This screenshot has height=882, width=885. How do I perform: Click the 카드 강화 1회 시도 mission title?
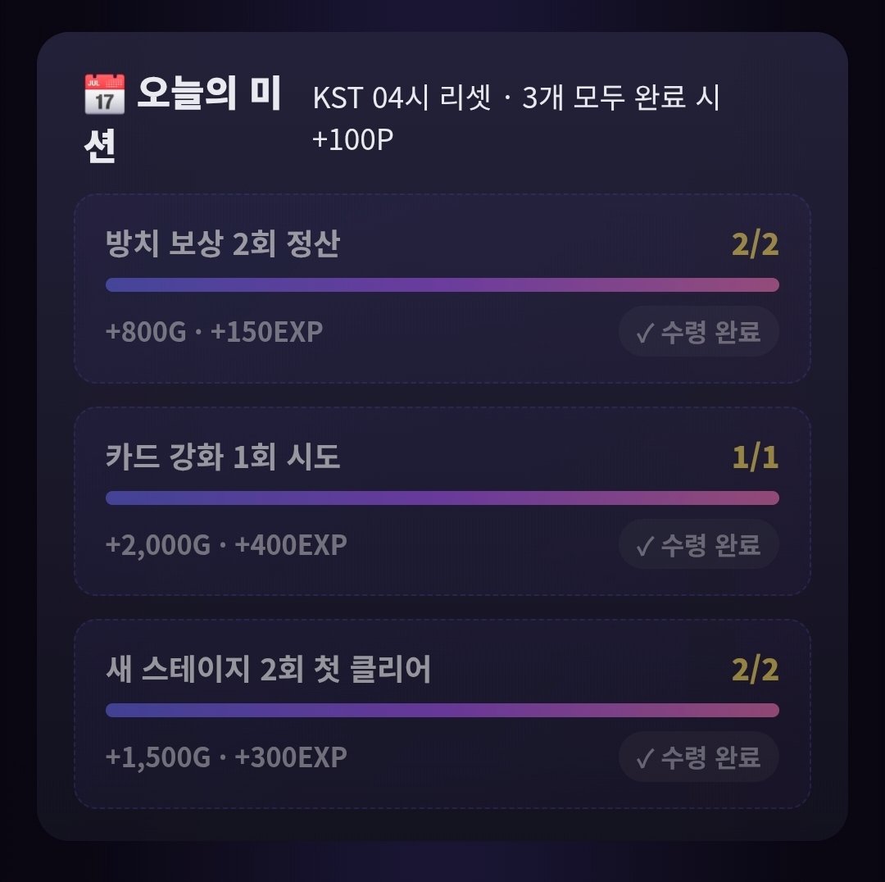coord(223,457)
